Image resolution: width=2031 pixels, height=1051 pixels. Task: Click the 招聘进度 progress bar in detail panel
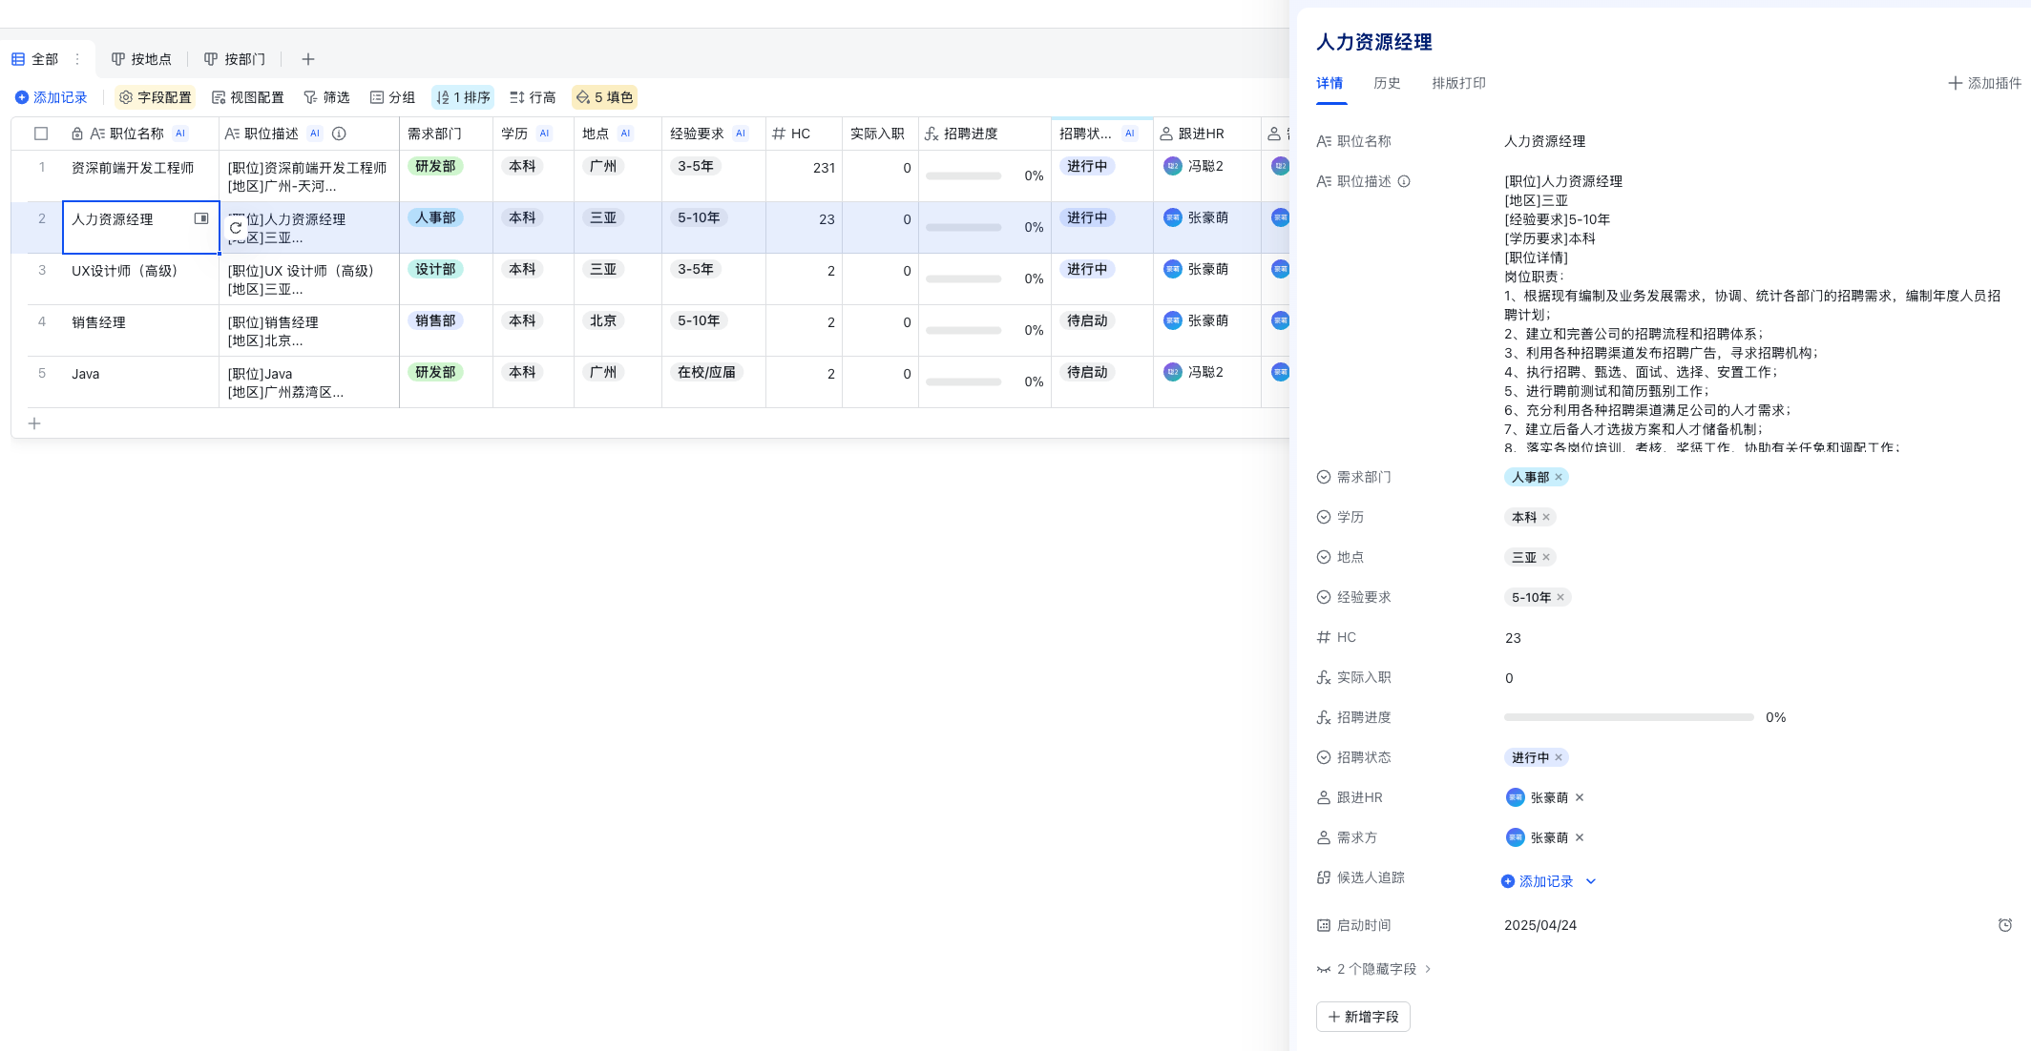[1628, 717]
